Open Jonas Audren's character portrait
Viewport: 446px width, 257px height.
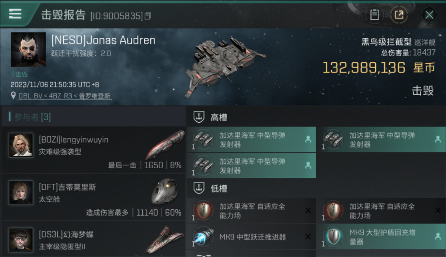tap(28, 49)
